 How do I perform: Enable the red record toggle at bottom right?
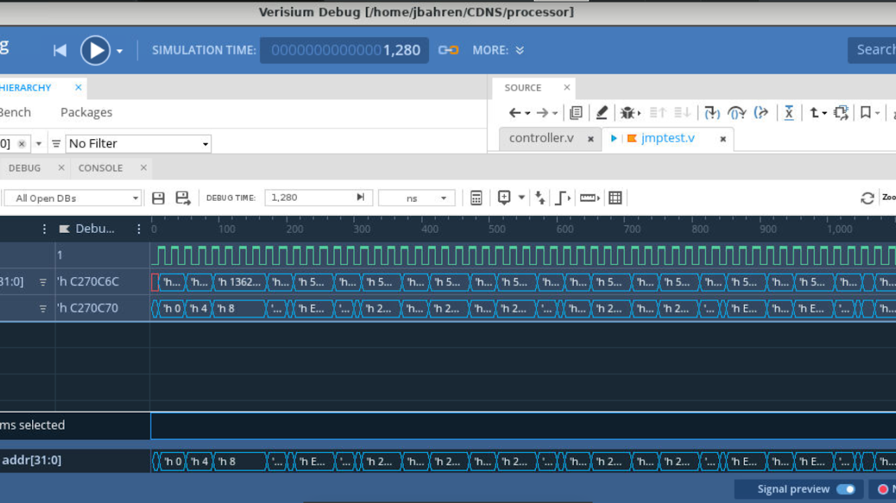coord(881,489)
